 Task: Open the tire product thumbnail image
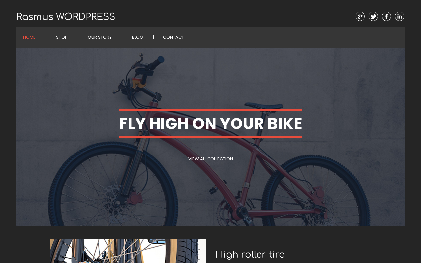128,251
